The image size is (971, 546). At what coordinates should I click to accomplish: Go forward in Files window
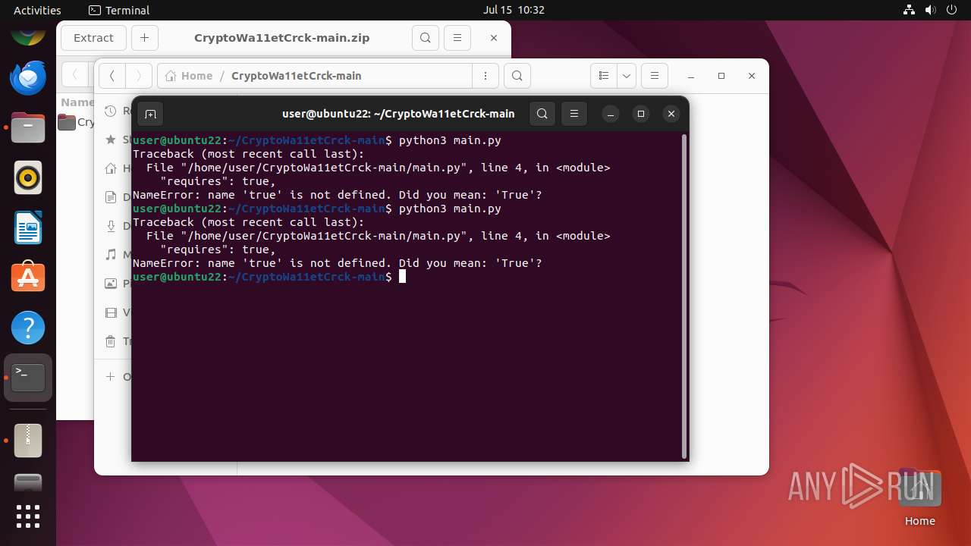[138, 76]
